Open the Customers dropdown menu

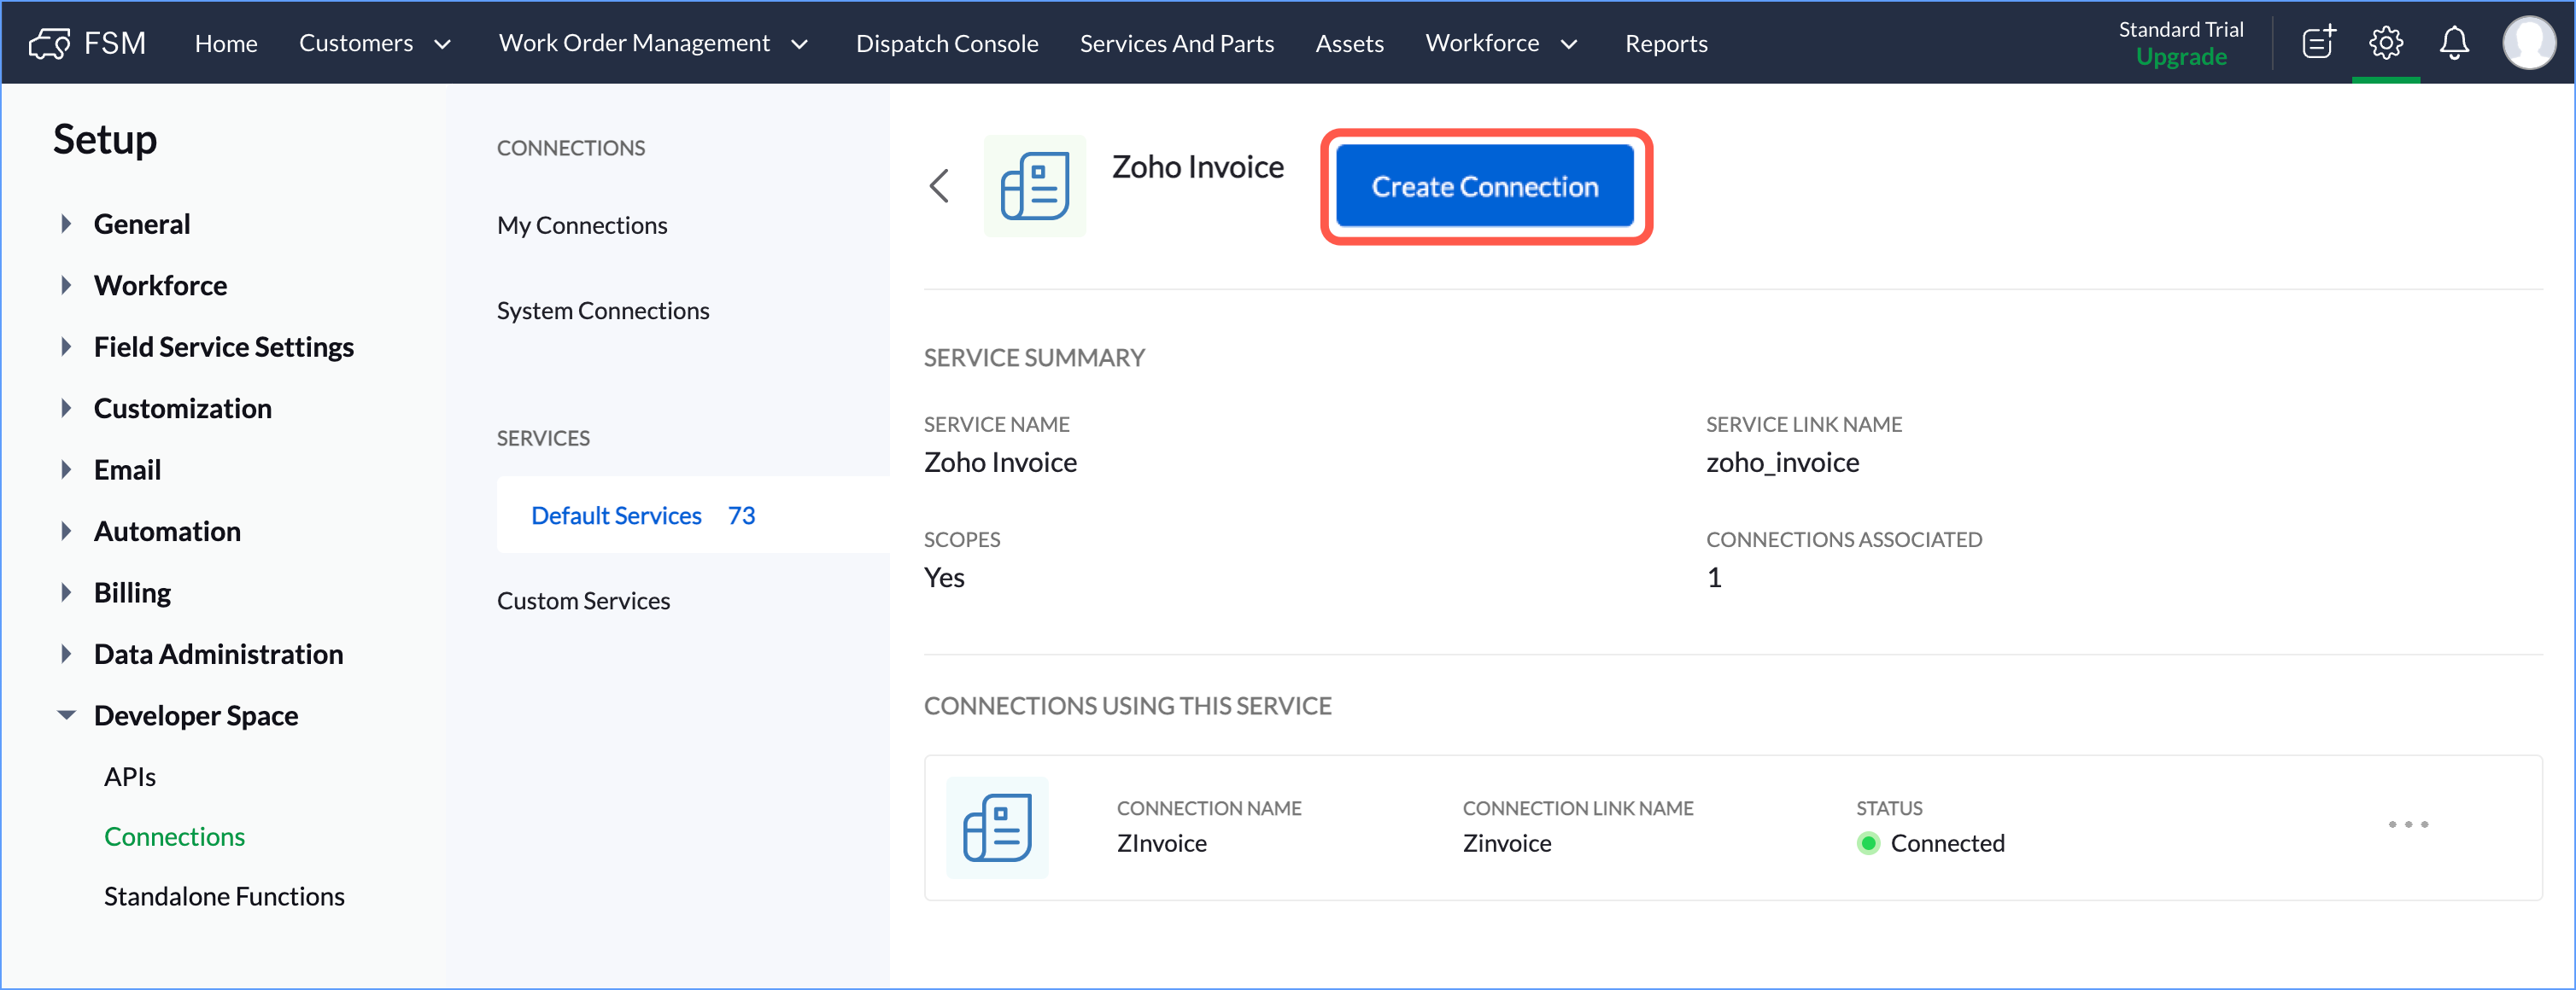[374, 43]
